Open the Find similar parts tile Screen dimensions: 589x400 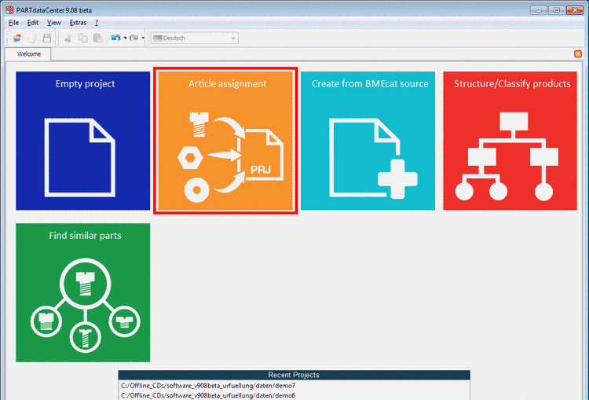[x=82, y=292]
